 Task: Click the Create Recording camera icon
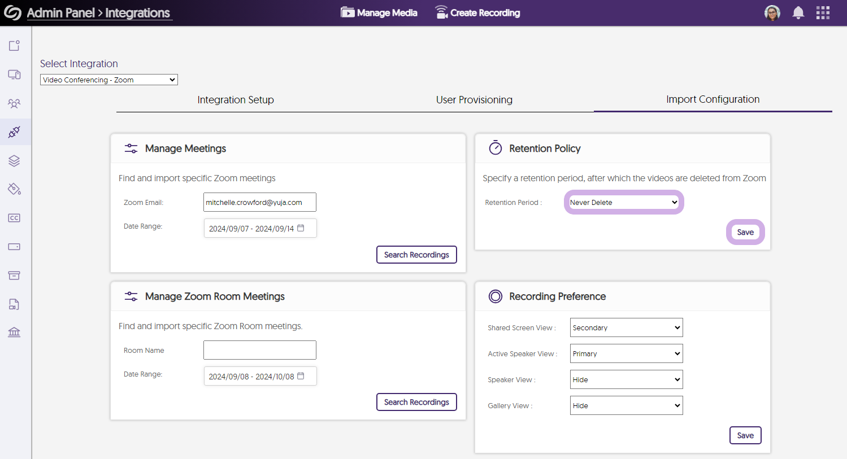point(441,12)
